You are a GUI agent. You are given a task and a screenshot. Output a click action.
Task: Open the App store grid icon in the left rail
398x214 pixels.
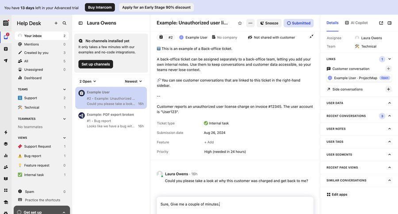pyautogui.click(x=6, y=191)
